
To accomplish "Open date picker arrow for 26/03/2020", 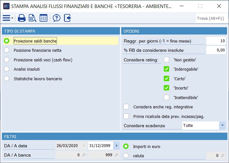I will coord(84,146).
